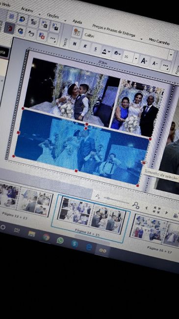179x319 pixels.
Task: Open Microsoft Edge from taskbar
Action: (89, 247)
